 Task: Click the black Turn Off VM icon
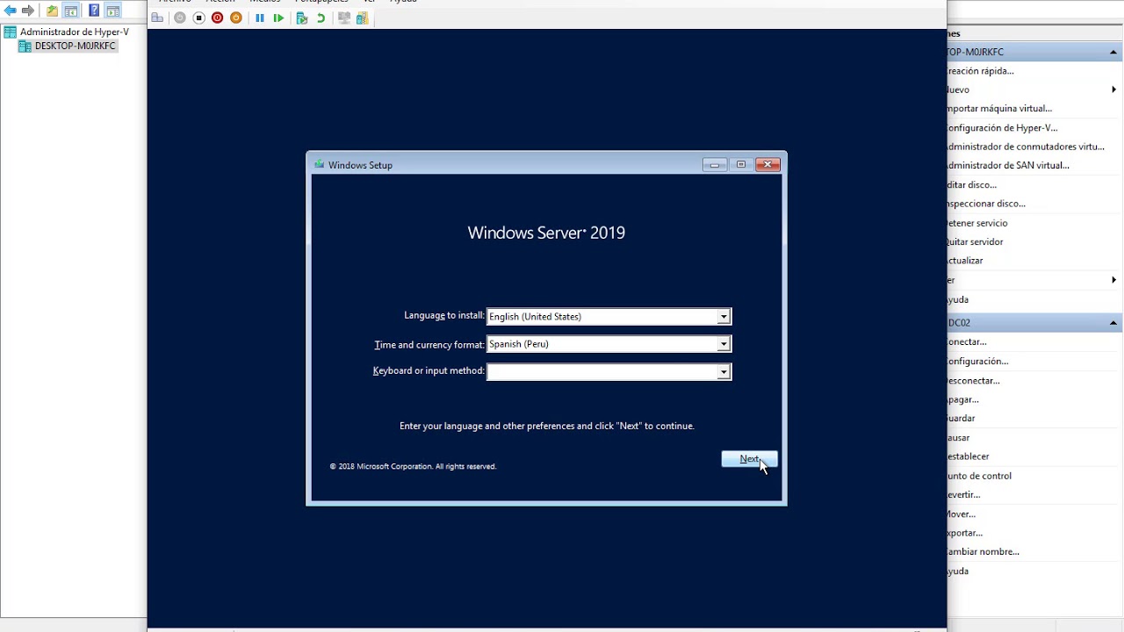[198, 18]
